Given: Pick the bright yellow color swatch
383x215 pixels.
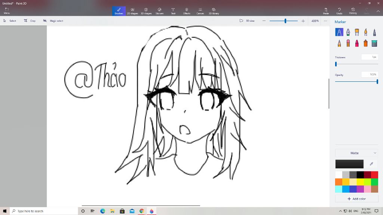Looking at the screenshot, I should tap(360, 182).
